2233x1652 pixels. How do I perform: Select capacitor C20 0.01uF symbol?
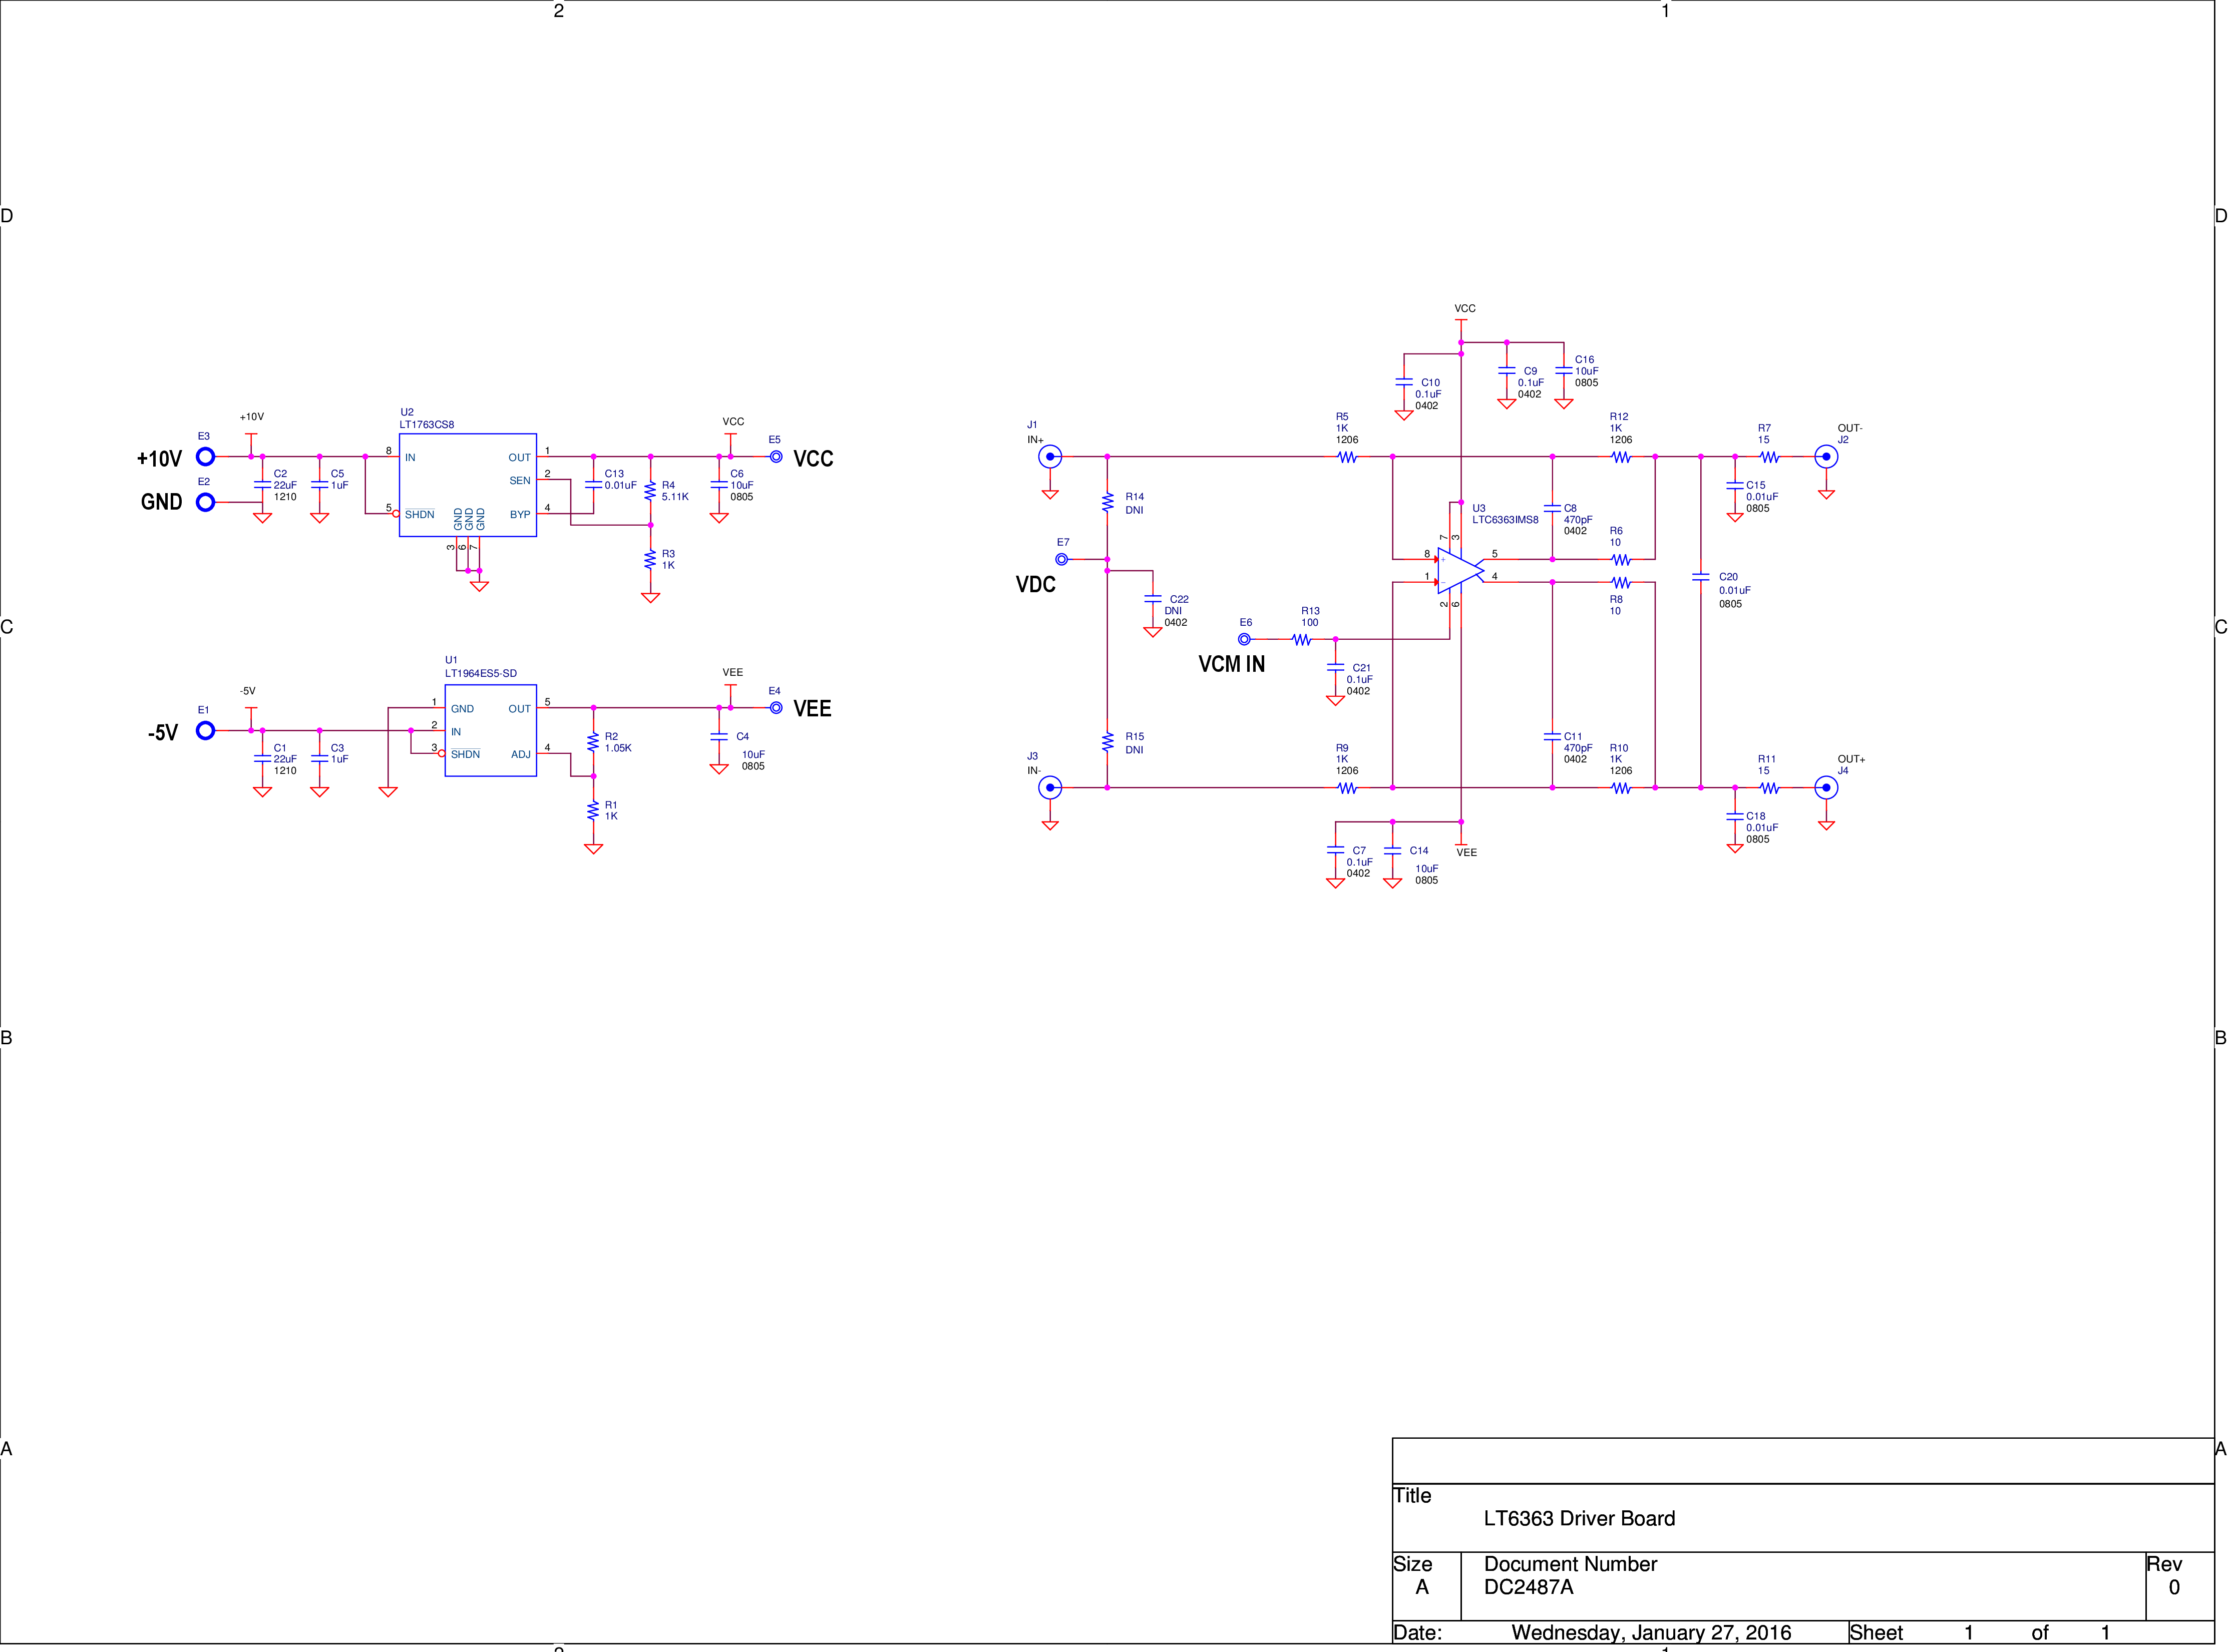1700,577
